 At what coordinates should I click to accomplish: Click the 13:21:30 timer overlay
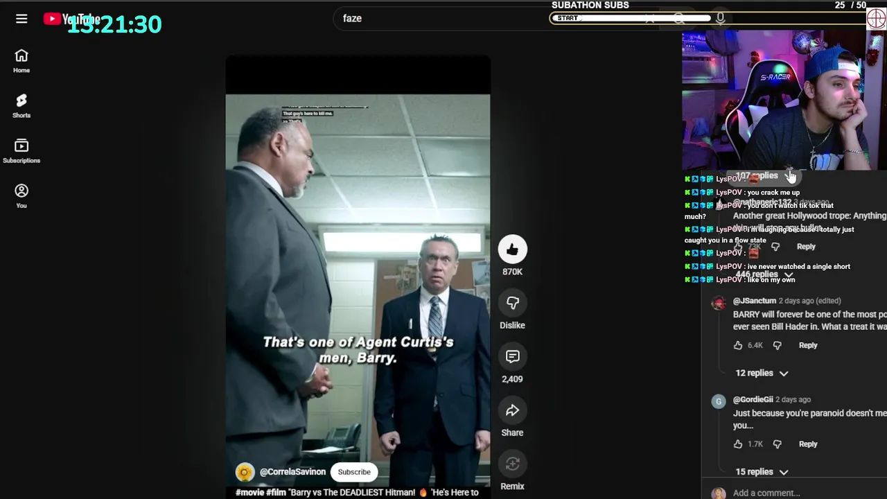(114, 24)
